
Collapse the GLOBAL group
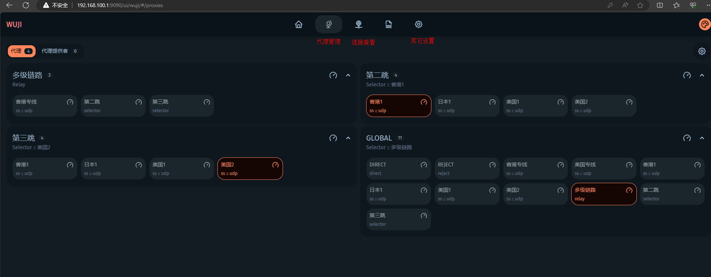tap(702, 138)
